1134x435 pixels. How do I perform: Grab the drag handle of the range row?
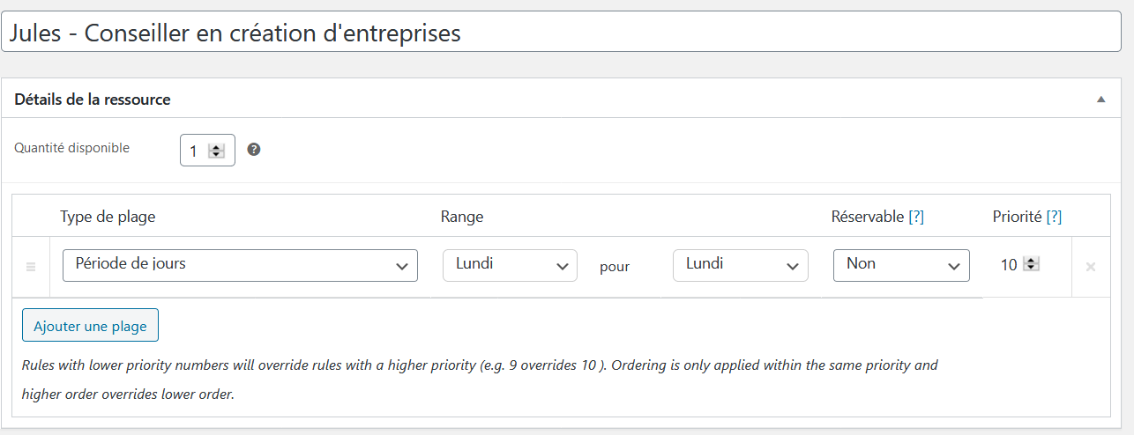click(x=31, y=267)
